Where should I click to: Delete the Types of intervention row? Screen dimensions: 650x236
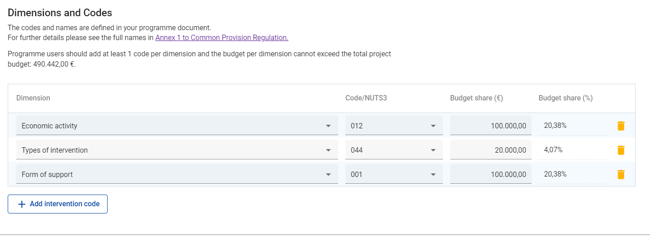tap(621, 150)
